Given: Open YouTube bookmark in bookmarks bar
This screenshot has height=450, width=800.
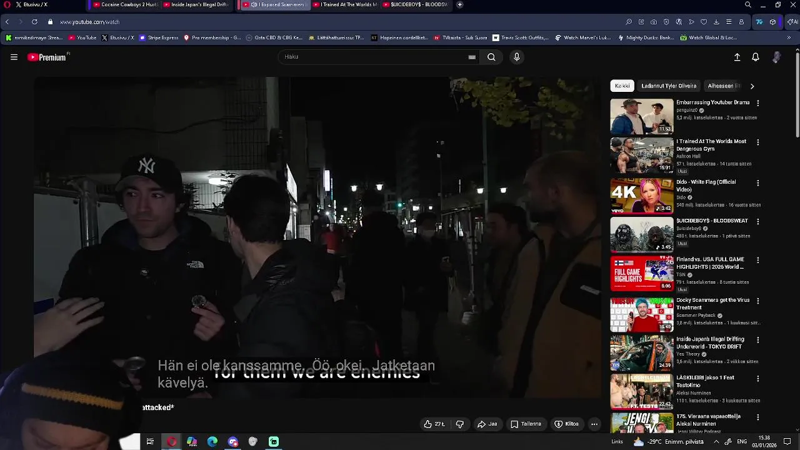Looking at the screenshot, I should [82, 37].
